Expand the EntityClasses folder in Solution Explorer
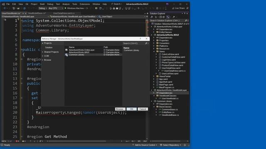 [x=154, y=32]
